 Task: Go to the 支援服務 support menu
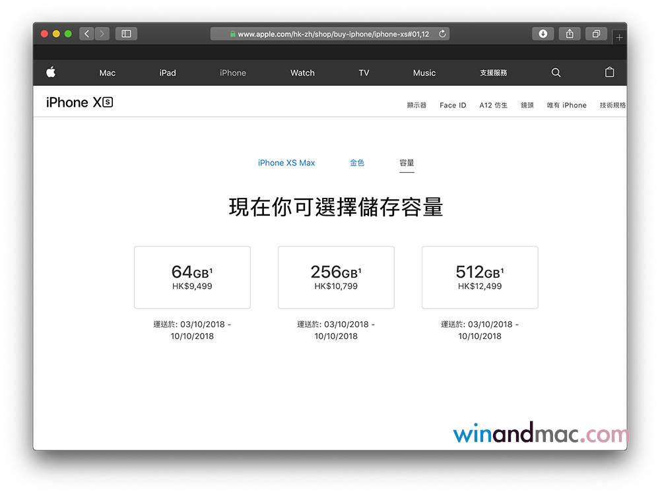tap(493, 73)
